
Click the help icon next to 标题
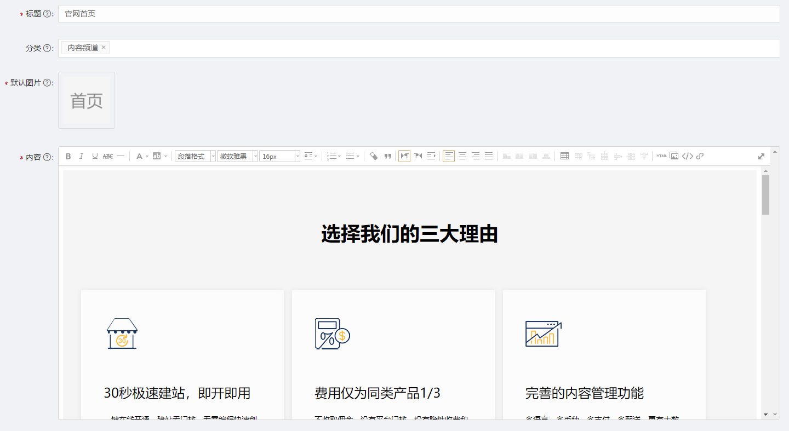[47, 14]
